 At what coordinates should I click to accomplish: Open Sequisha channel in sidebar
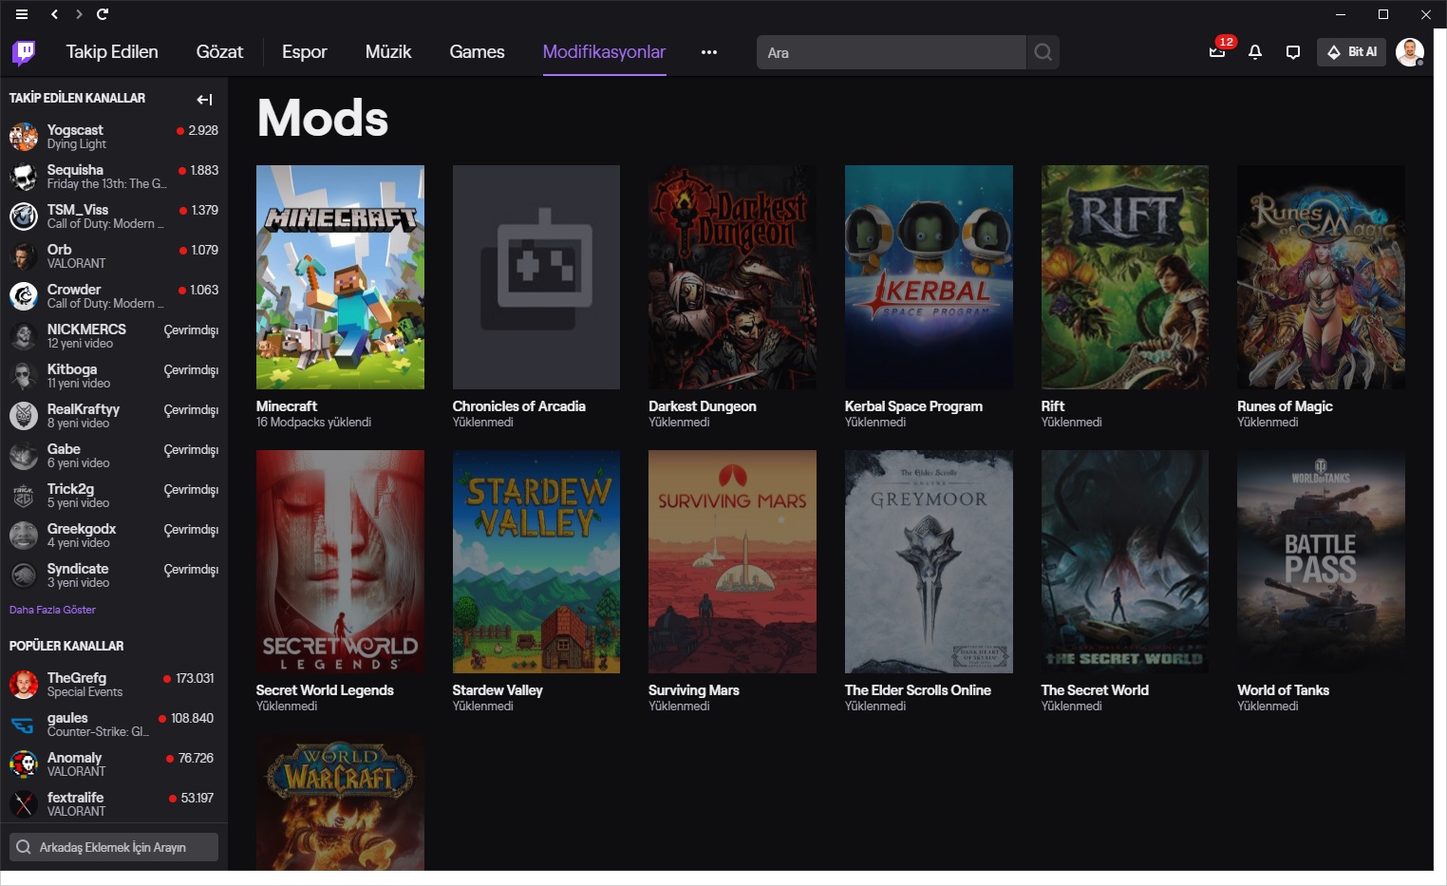click(x=114, y=177)
